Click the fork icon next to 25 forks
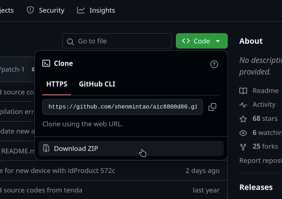The width and height of the screenshot is (282, 199). pyautogui.click(x=243, y=147)
